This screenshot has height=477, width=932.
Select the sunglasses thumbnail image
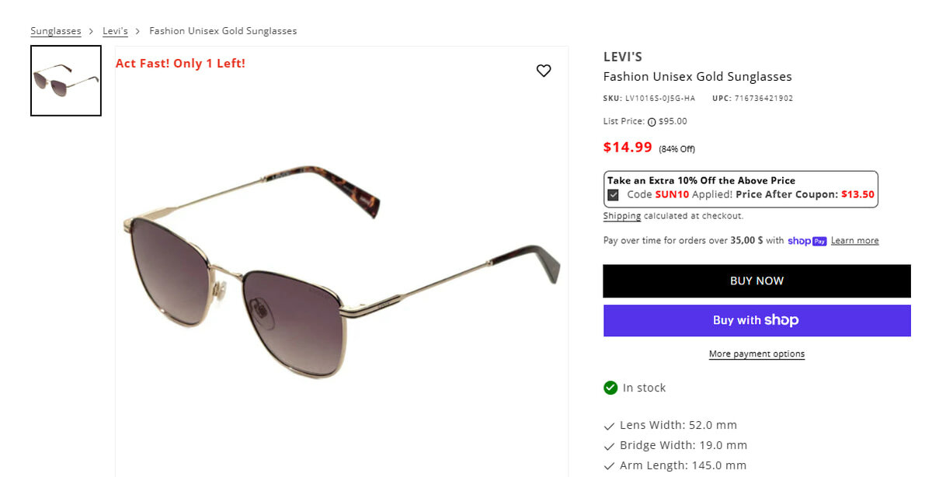[66, 81]
